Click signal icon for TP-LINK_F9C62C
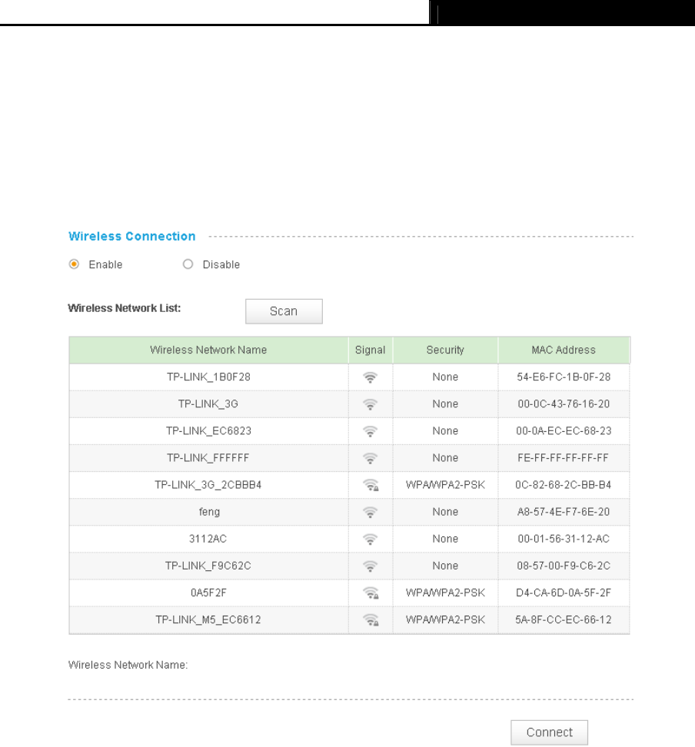Screen dimensions: 695x747 coord(370,566)
